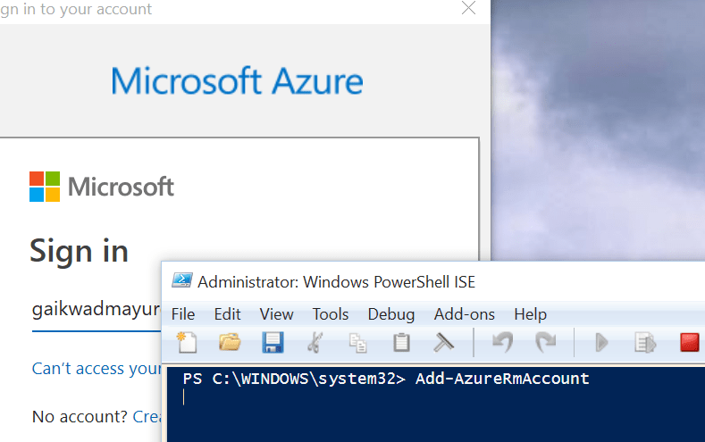Image resolution: width=705 pixels, height=442 pixels.
Task: Click the Microsoft logo in the sign-in page
Action: 102,187
